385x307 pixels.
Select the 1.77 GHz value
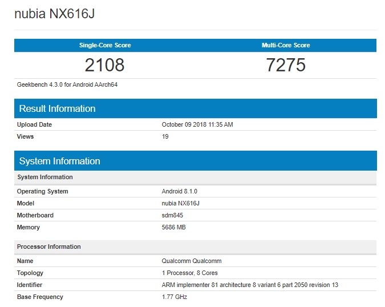175,297
